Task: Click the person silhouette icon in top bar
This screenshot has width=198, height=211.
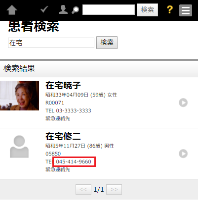Action: [63, 9]
